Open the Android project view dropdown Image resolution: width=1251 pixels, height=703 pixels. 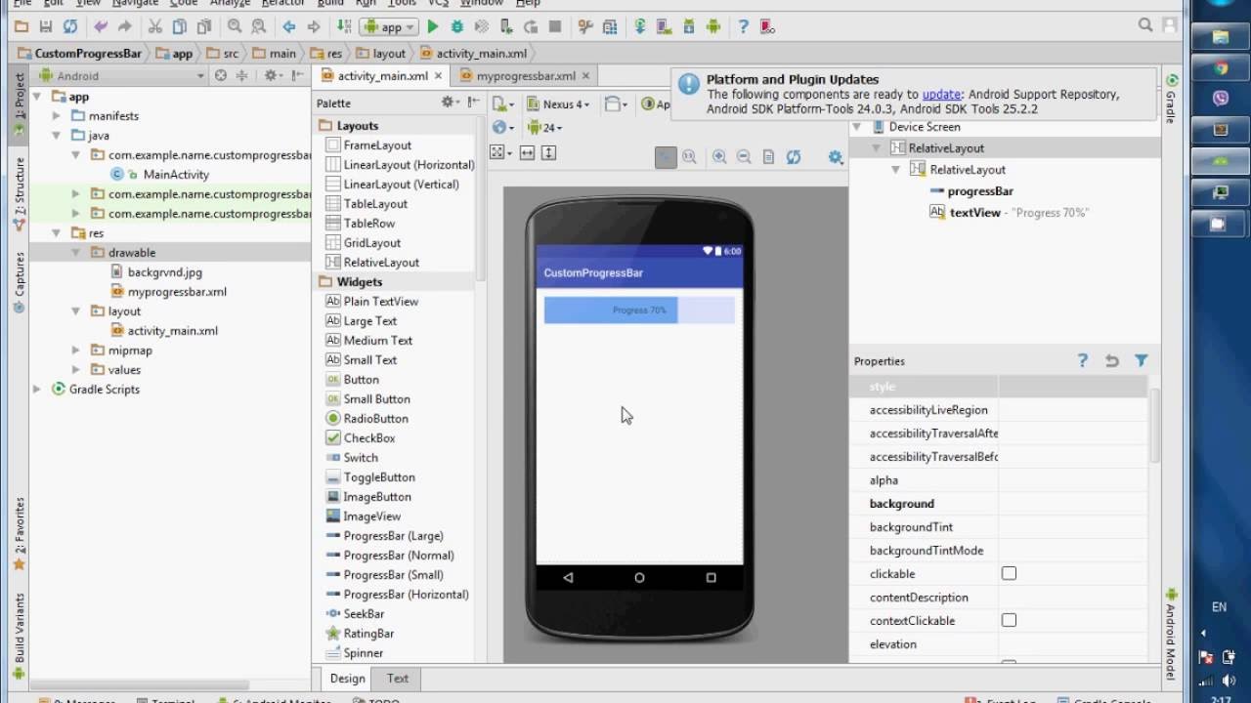121,75
